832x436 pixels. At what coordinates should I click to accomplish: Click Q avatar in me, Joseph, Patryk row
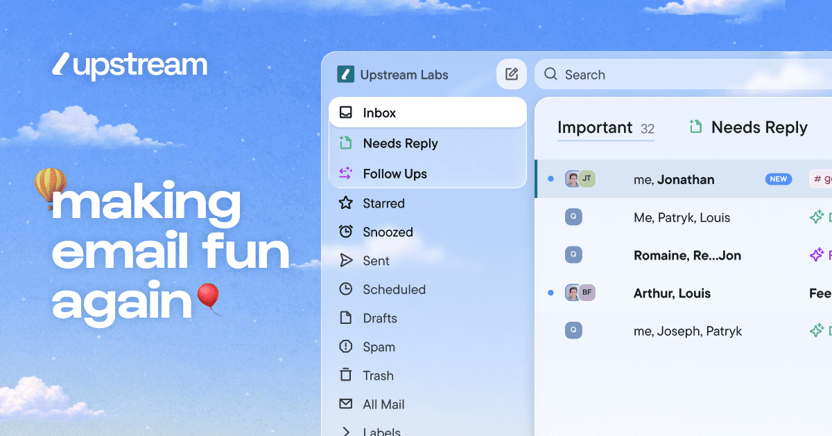[573, 331]
